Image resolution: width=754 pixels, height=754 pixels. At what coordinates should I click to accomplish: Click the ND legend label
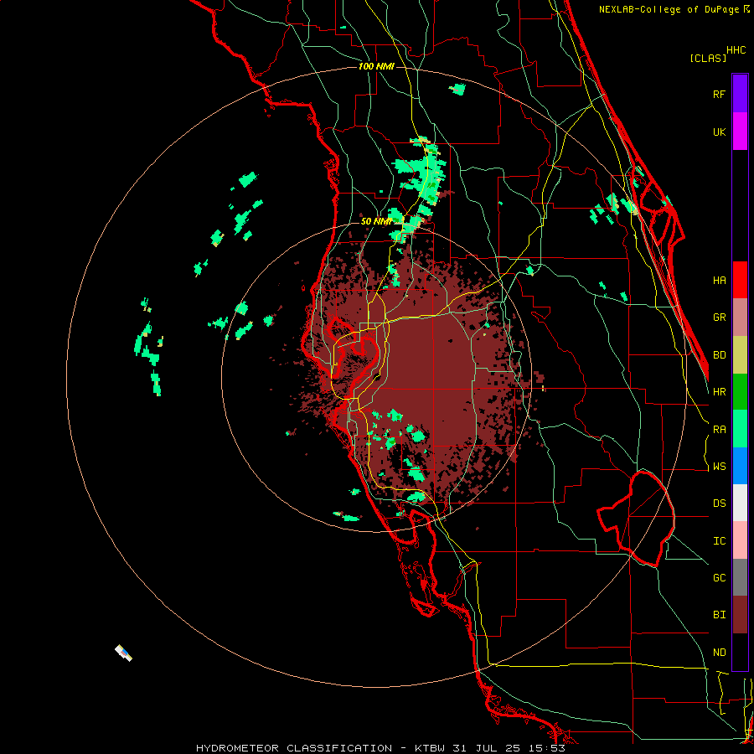click(x=719, y=652)
